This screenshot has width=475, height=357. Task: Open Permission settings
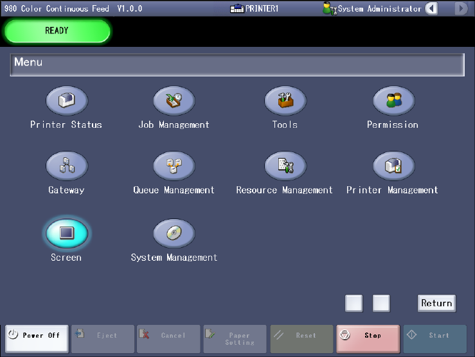tap(393, 101)
